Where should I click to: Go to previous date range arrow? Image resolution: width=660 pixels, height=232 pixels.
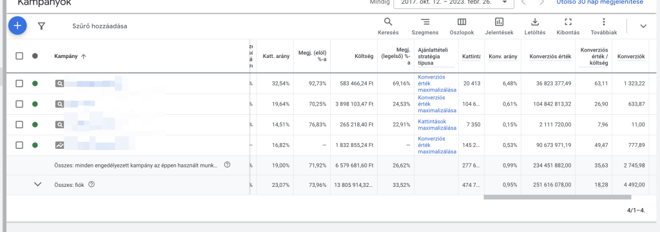tap(523, 2)
